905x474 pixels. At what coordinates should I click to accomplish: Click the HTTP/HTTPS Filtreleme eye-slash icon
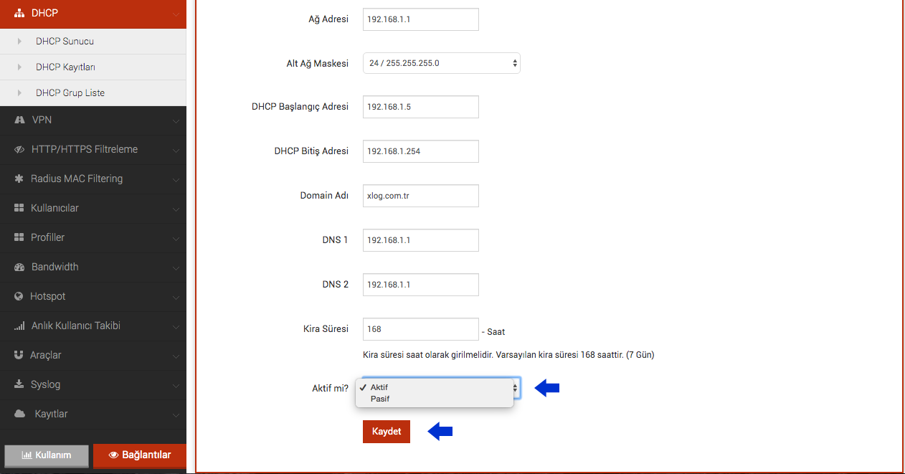(x=19, y=149)
